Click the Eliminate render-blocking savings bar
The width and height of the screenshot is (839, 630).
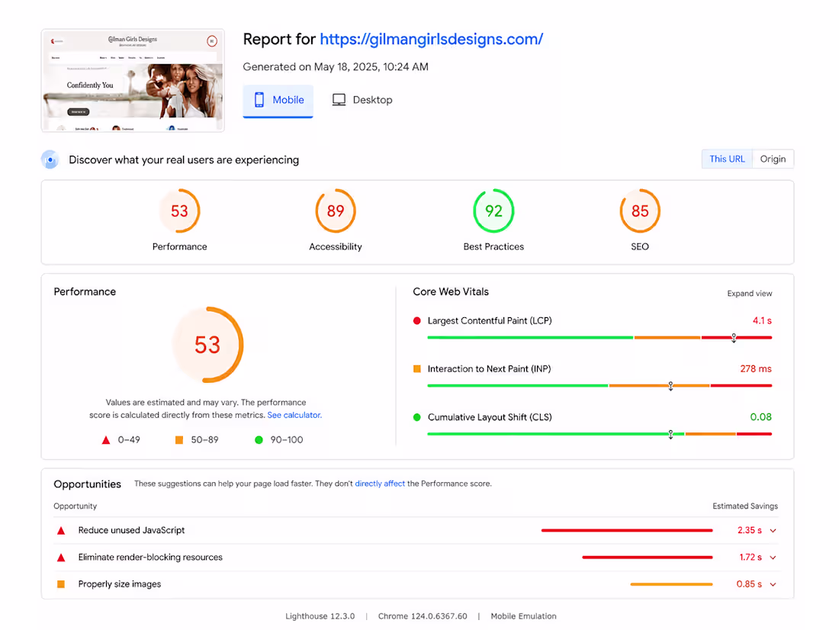click(648, 558)
